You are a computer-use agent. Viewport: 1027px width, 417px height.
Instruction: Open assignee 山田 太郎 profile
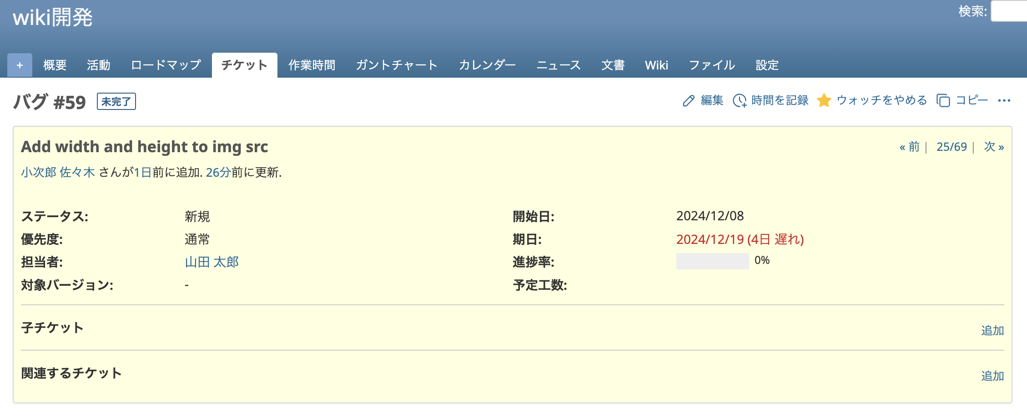pyautogui.click(x=212, y=262)
